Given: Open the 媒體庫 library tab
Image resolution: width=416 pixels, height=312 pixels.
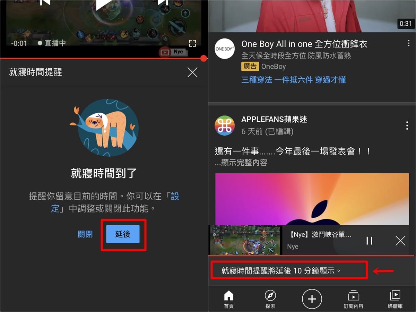Looking at the screenshot, I should point(395,300).
